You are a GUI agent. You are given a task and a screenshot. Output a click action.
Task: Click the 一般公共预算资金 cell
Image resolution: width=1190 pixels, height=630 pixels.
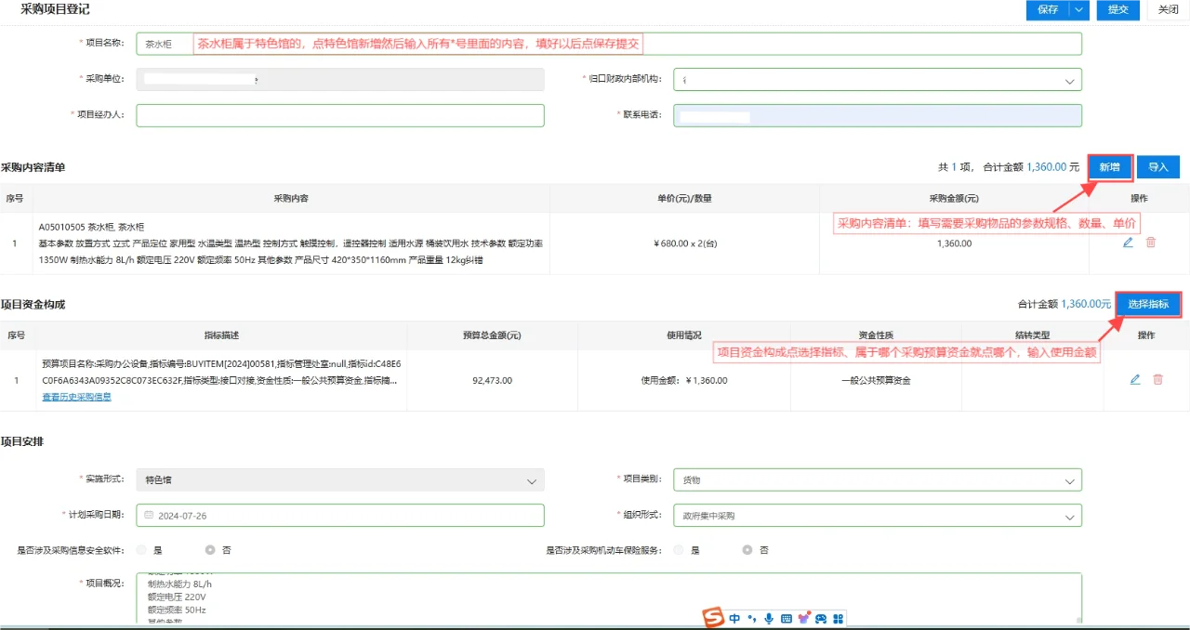(x=876, y=380)
